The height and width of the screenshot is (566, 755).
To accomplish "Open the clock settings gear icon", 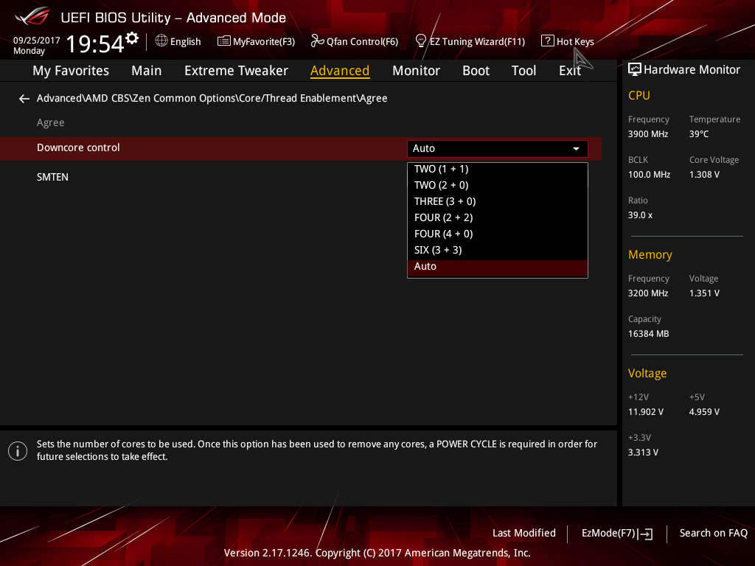I will 132,38.
